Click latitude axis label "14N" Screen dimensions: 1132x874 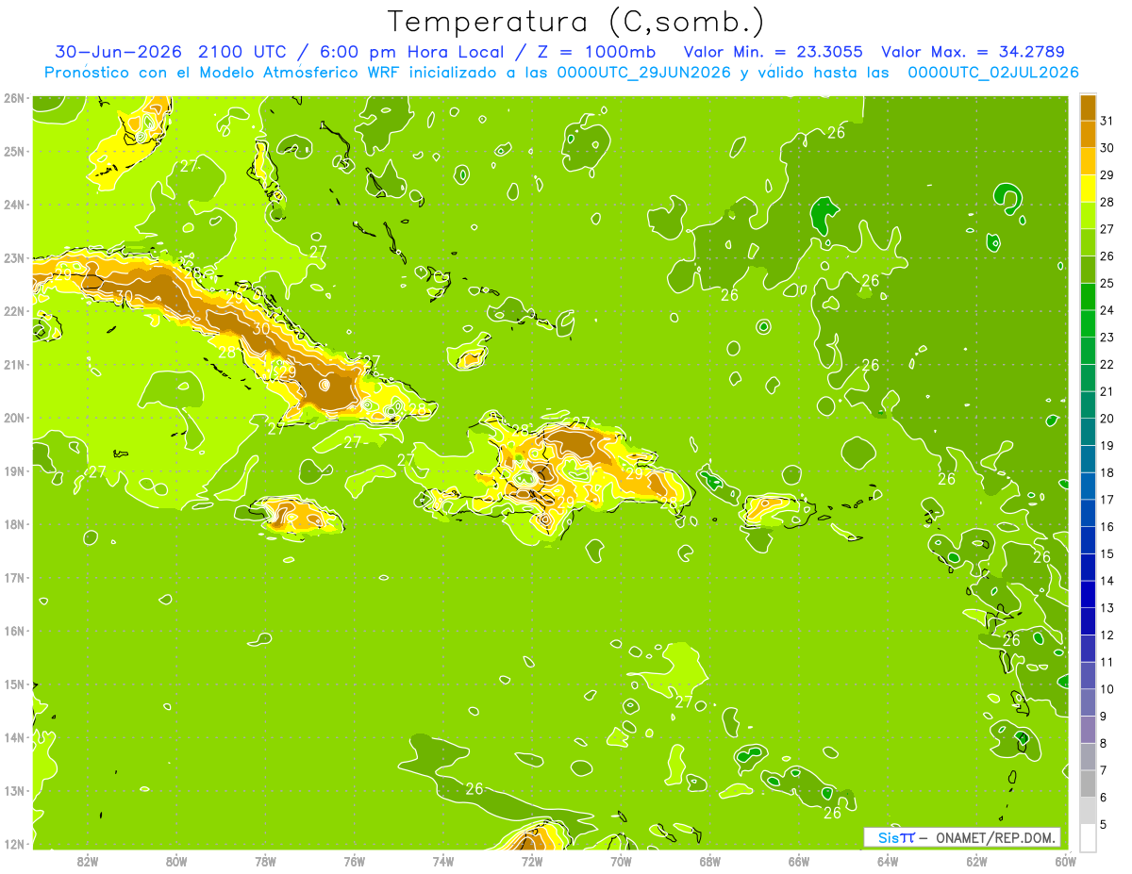14,737
